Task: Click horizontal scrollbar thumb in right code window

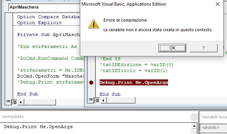Action: click(121, 100)
